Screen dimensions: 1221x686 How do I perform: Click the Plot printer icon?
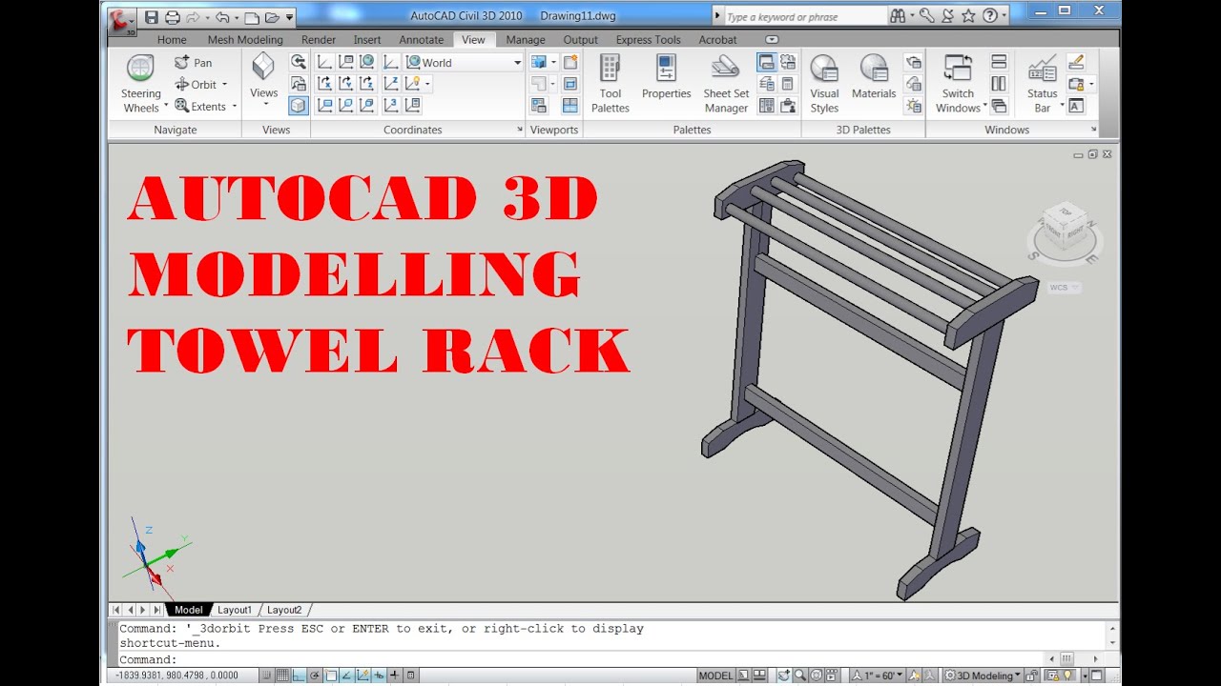173,17
